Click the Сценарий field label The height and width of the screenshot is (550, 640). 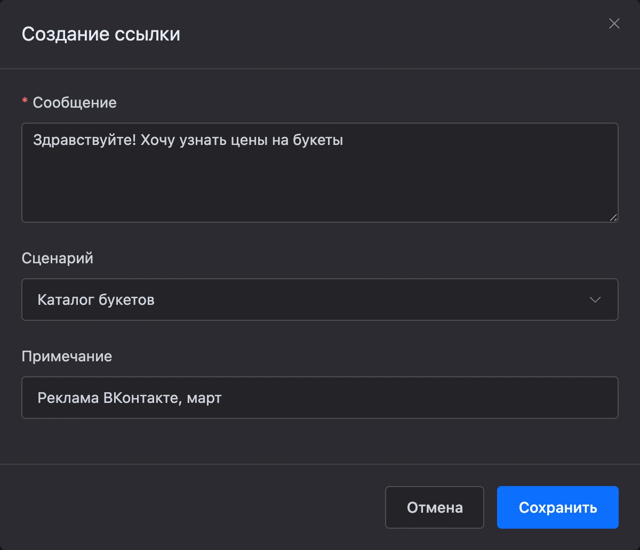tap(58, 258)
